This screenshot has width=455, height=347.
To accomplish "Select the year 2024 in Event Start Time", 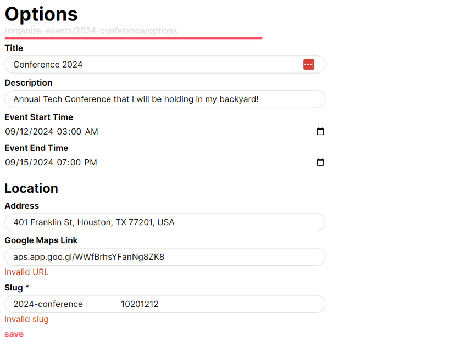I will [43, 132].
